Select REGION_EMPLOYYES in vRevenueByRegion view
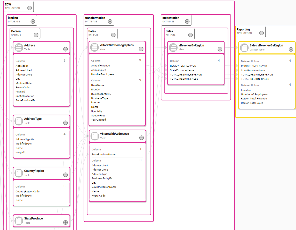Image resolution: width=296 pixels, height=230 pixels. pos(183,66)
